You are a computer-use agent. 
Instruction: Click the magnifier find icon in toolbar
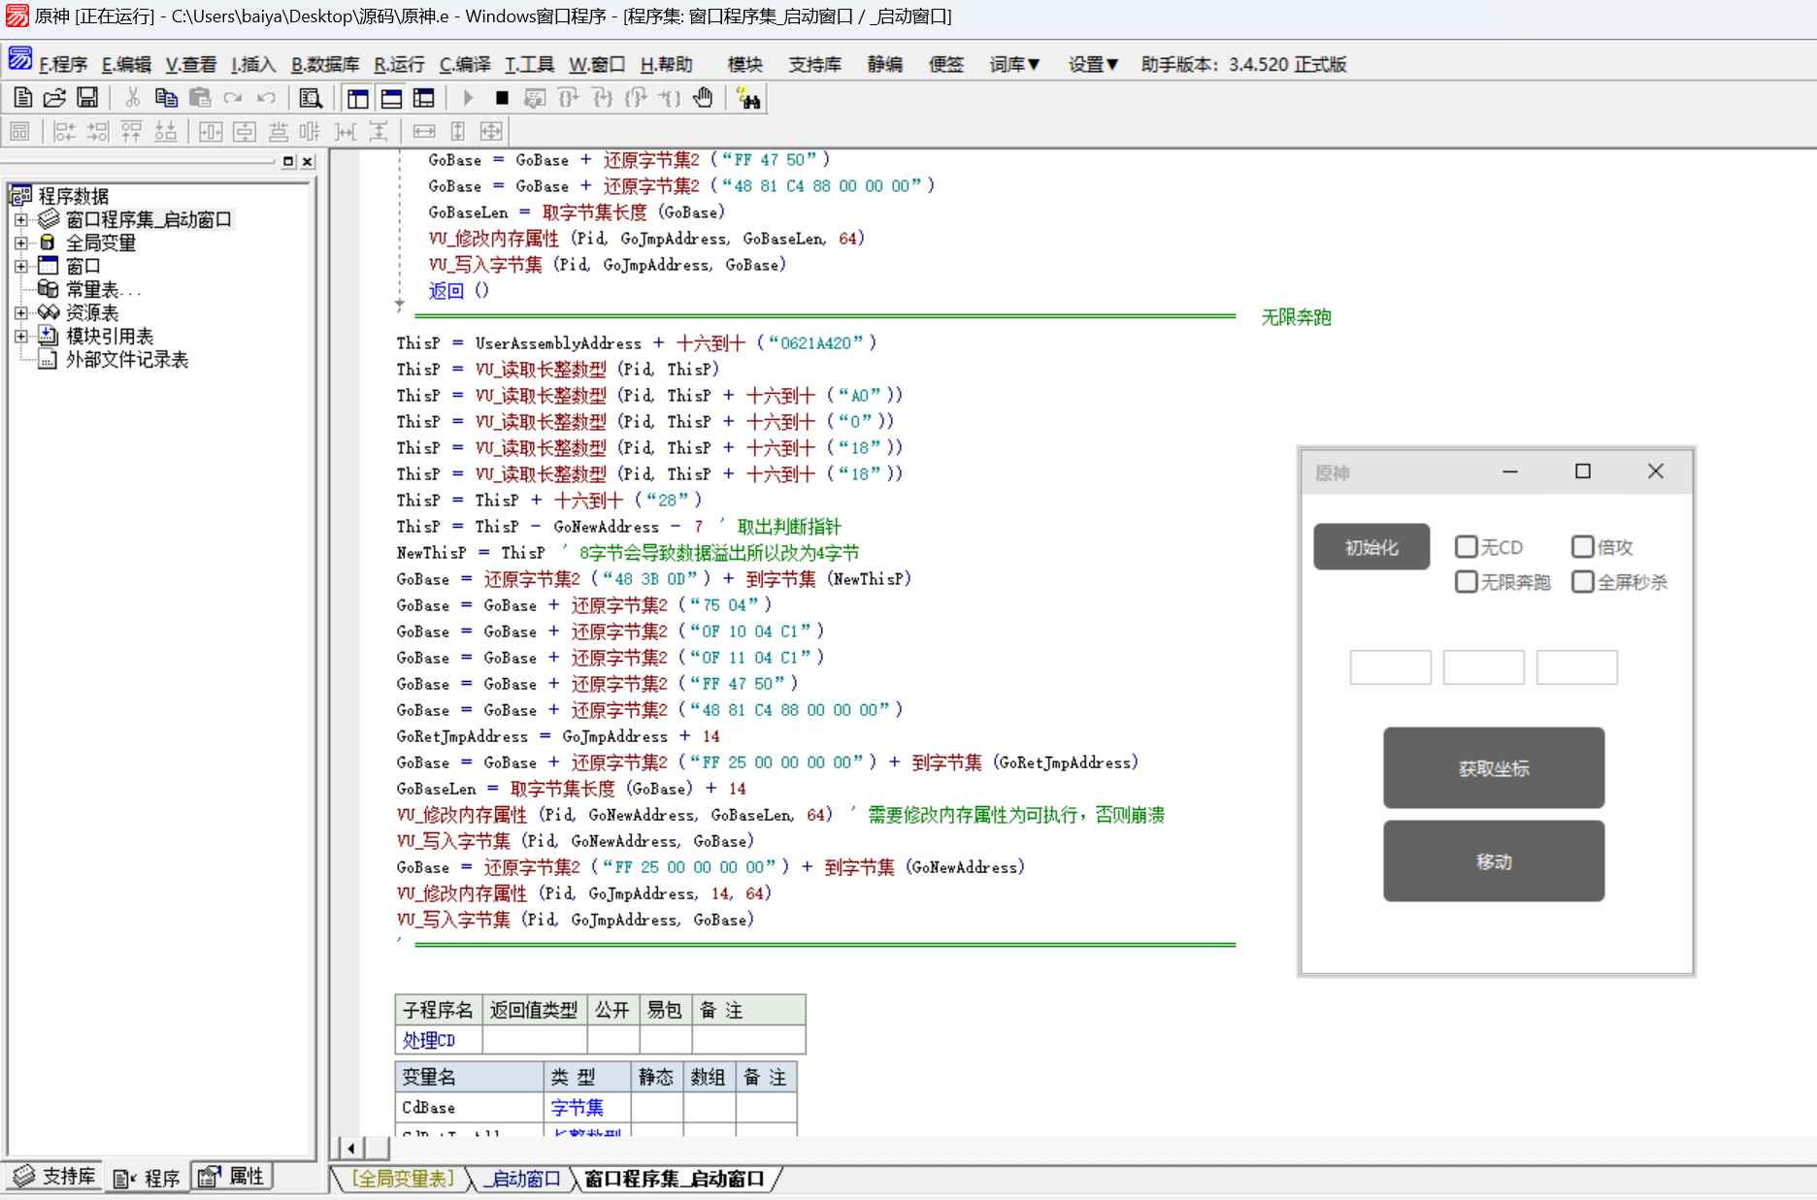point(311,98)
